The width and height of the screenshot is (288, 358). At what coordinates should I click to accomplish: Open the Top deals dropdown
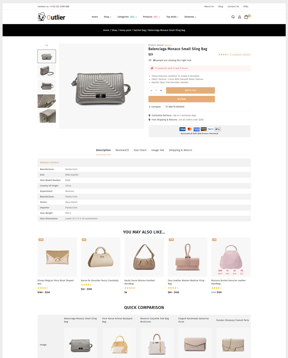click(x=172, y=17)
